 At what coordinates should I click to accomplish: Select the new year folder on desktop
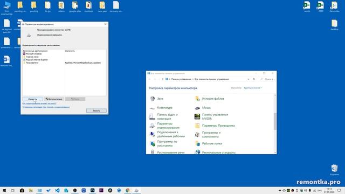click(x=102, y=6)
